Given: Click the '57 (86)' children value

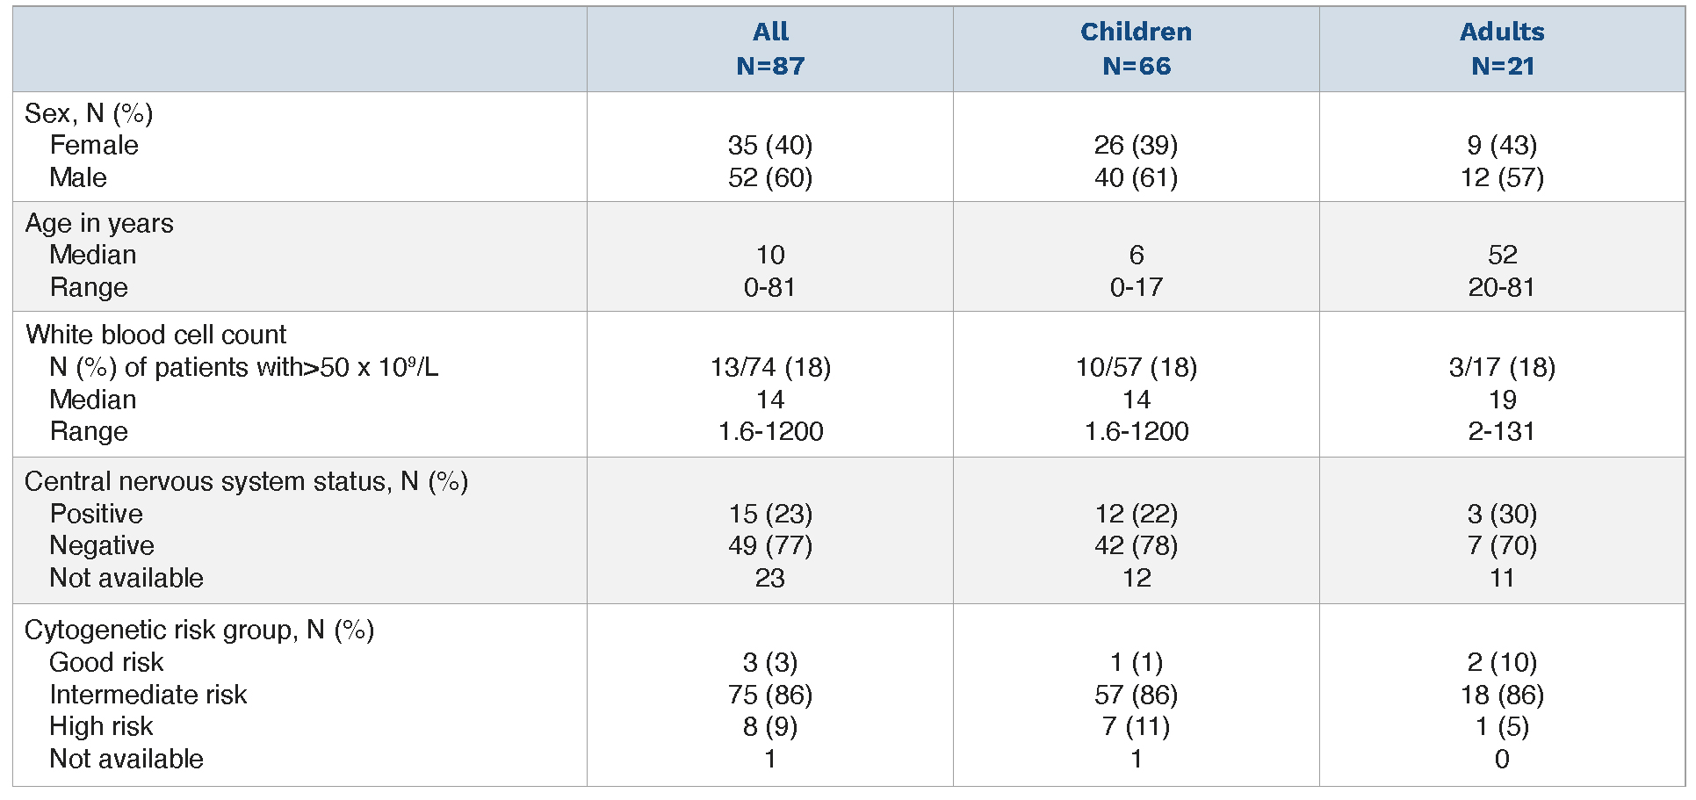Looking at the screenshot, I should (x=1136, y=695).
